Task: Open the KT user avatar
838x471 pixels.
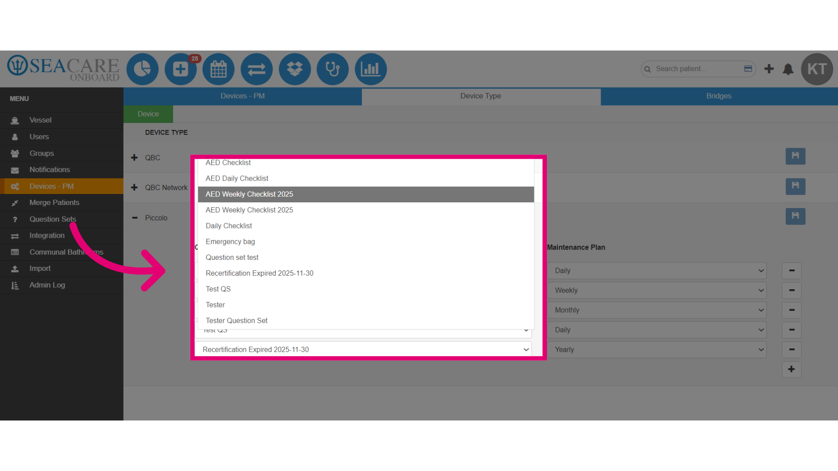Action: click(x=817, y=69)
